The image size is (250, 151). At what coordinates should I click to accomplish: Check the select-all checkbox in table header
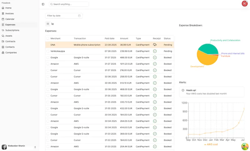click(48, 38)
